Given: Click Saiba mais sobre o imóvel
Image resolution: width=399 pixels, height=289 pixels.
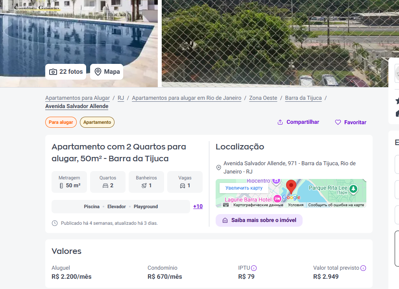Looking at the screenshot, I should click(259, 220).
